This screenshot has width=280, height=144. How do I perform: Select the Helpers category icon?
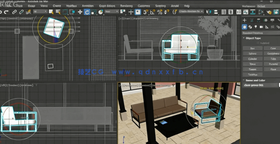[x=267, y=27]
